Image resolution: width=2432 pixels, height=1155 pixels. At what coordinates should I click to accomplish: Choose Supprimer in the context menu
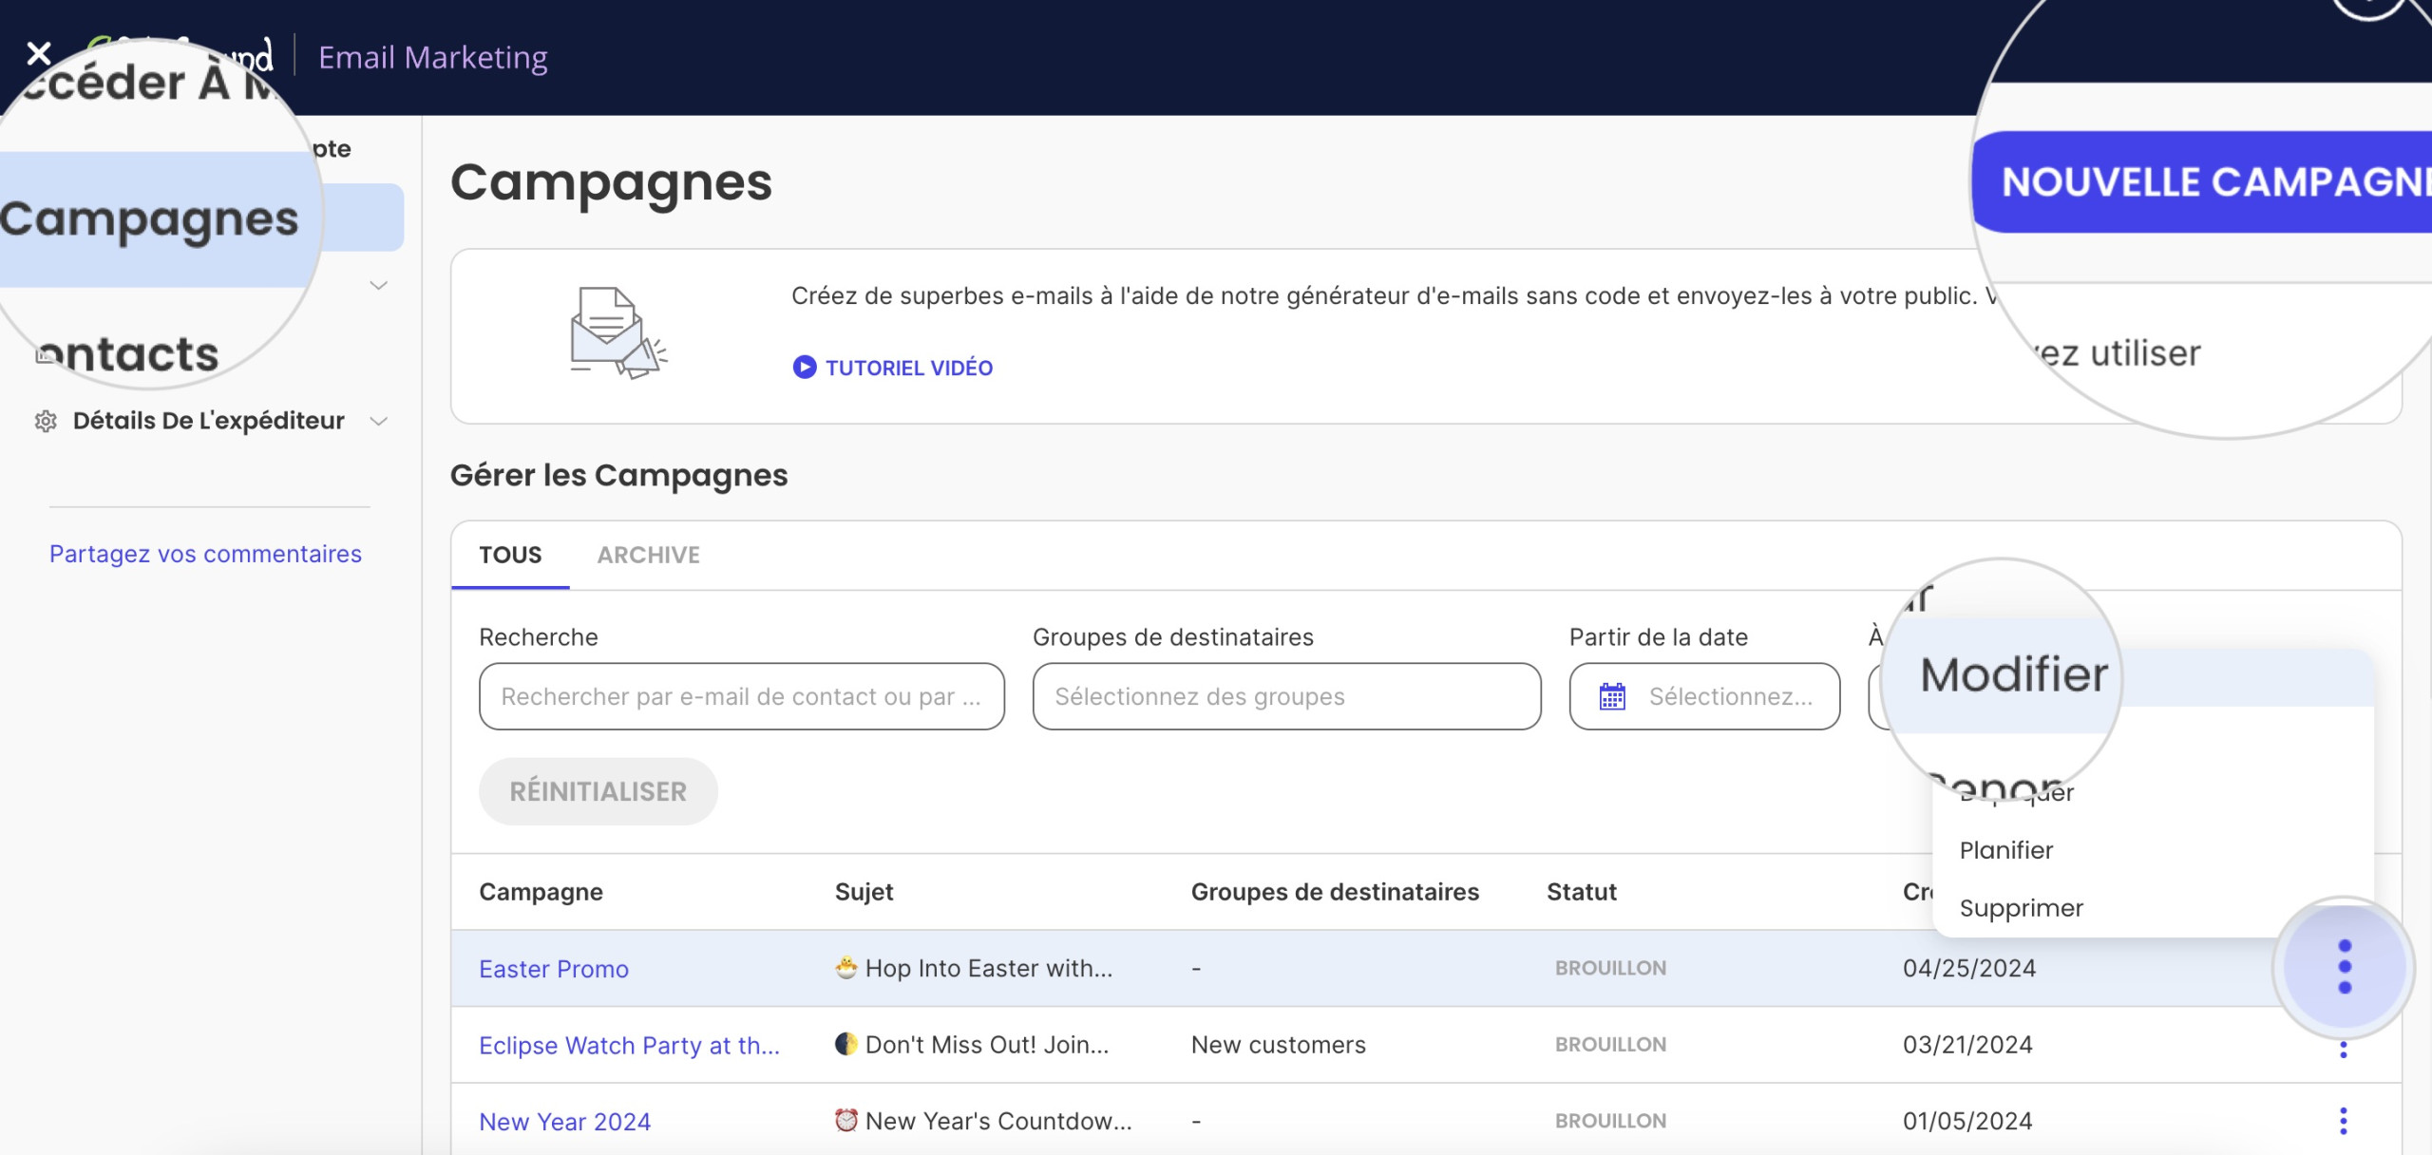(x=2021, y=908)
